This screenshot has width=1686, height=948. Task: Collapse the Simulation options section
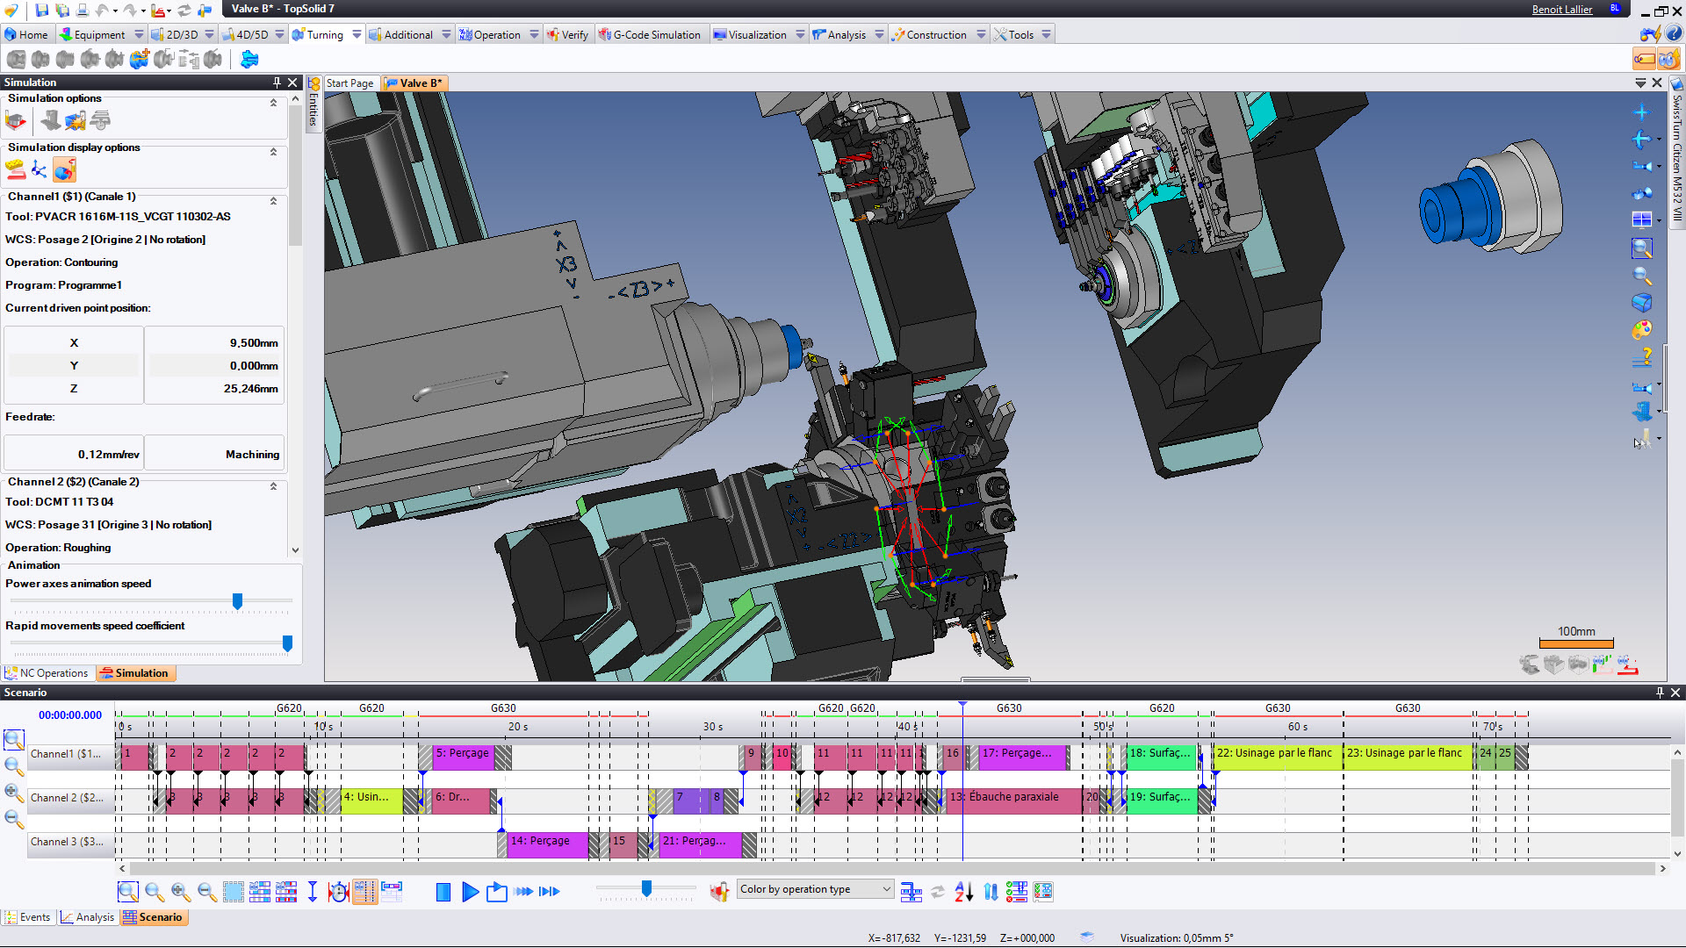coord(273,103)
